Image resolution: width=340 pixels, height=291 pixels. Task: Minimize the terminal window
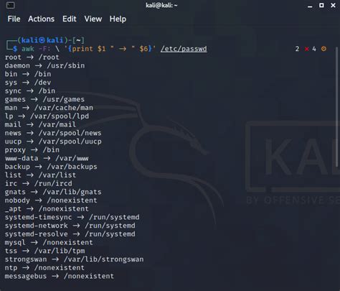310,6
